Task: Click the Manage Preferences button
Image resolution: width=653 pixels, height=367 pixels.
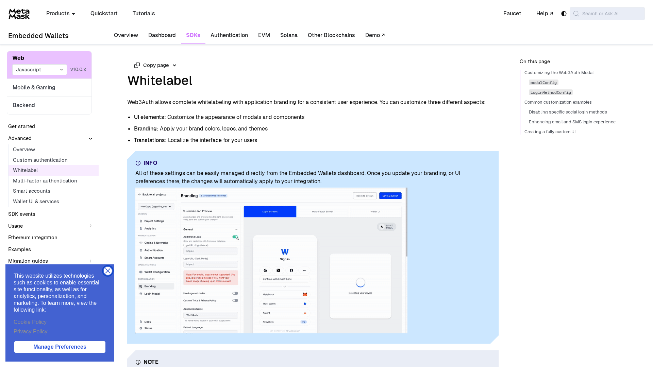Action: coord(60,347)
